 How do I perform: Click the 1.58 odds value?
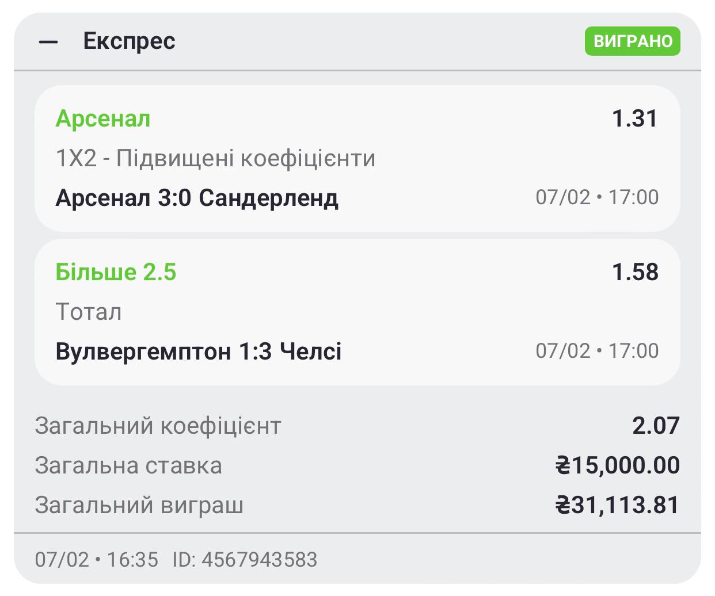(x=635, y=272)
